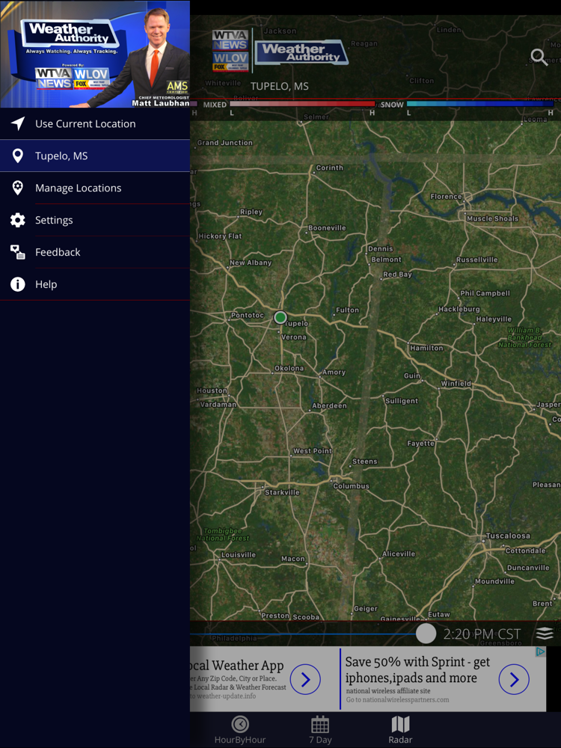Open the Manage Locations pin-gear icon
Viewport: 561px width, 748px height.
pyautogui.click(x=18, y=188)
